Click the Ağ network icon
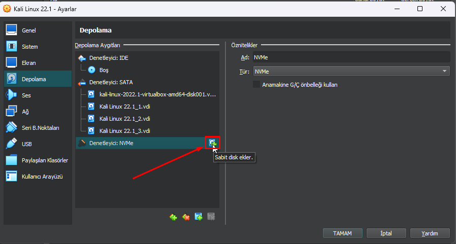The height and width of the screenshot is (244, 456). tap(11, 111)
